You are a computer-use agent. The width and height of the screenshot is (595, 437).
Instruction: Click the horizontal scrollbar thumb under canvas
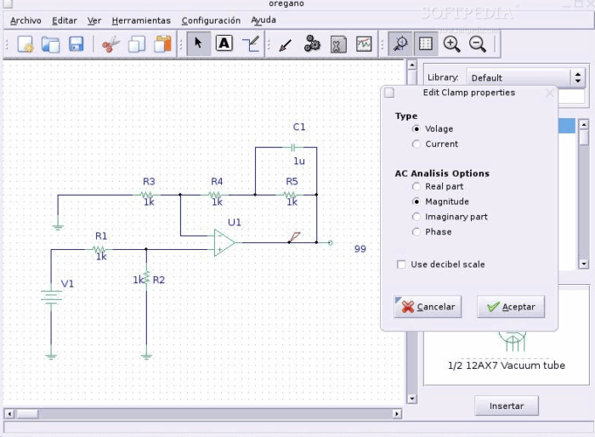27,413
